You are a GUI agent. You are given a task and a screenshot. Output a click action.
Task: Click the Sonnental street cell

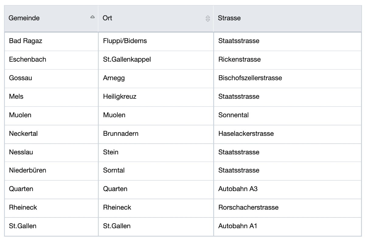click(x=233, y=115)
